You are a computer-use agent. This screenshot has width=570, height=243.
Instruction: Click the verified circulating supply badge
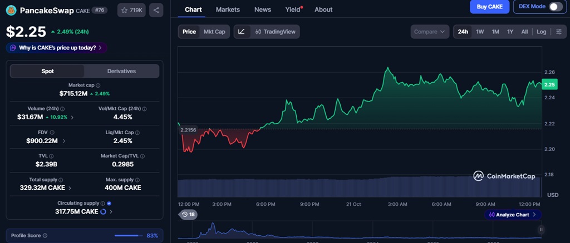[x=109, y=204]
